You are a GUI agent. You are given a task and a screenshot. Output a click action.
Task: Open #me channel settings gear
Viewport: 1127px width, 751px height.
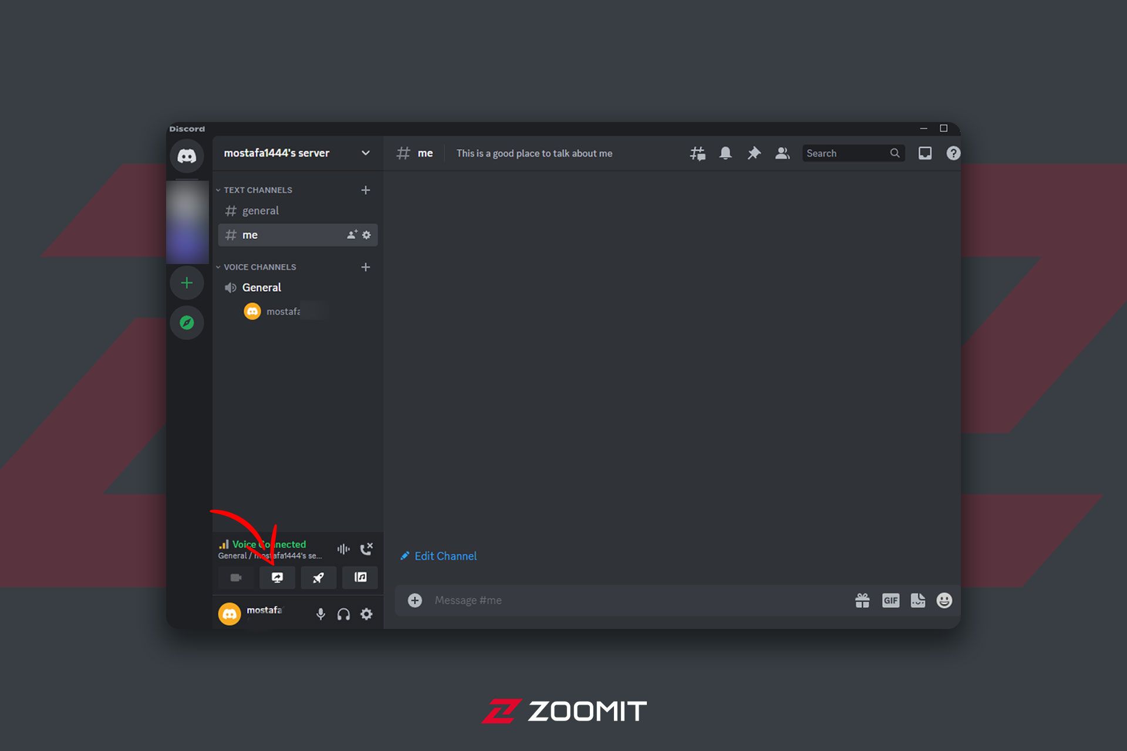[x=366, y=235]
